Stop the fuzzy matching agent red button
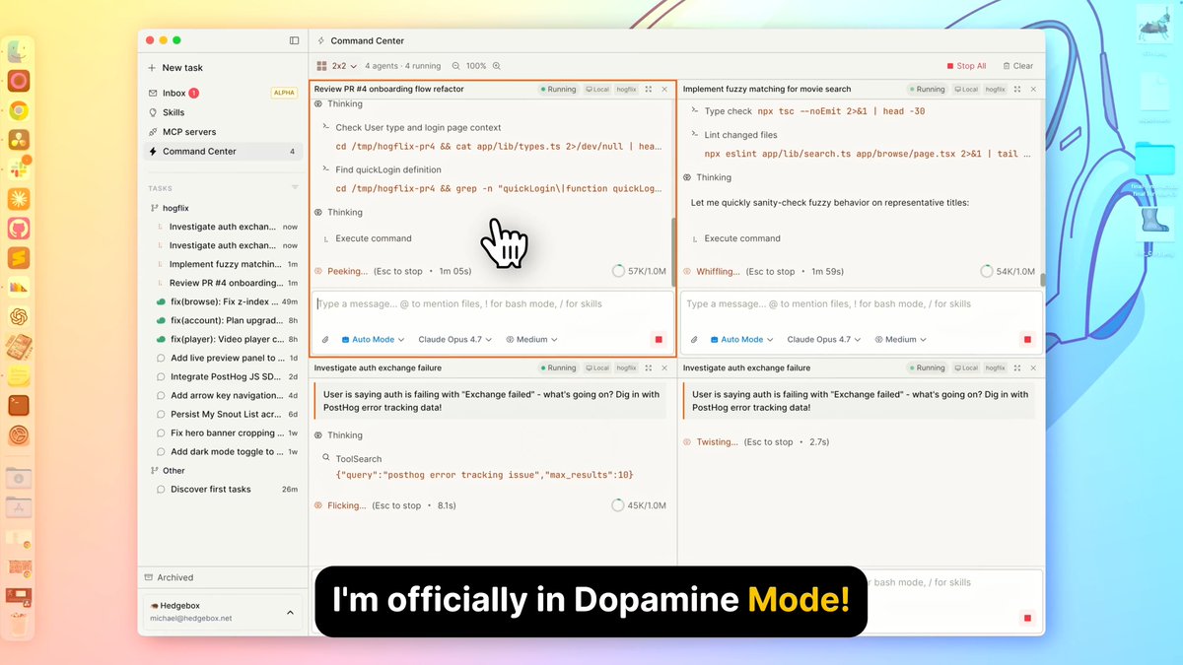This screenshot has width=1183, height=665. pos(1027,340)
